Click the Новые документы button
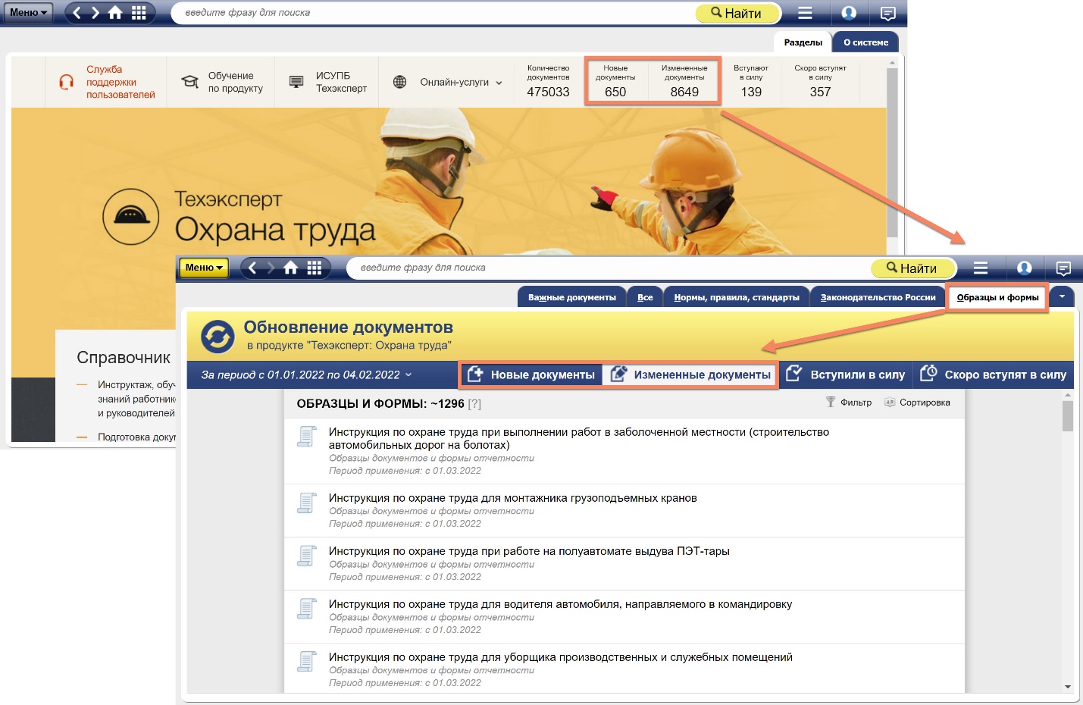Image resolution: width=1083 pixels, height=705 pixels. tap(531, 375)
